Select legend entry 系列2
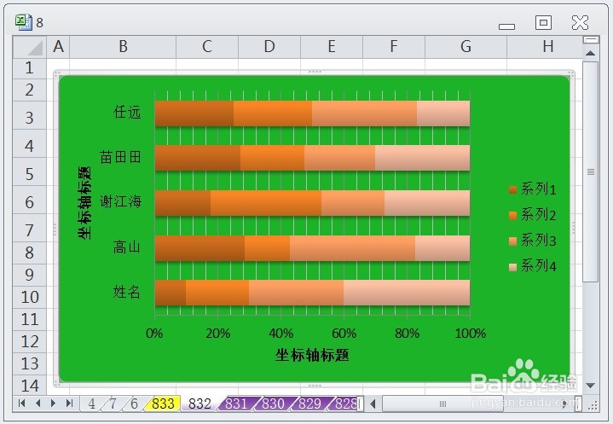This screenshot has height=424, width=613. coord(533,215)
